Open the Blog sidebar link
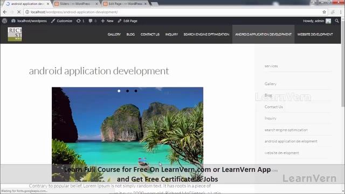The image size is (345, 194). pos(268,95)
